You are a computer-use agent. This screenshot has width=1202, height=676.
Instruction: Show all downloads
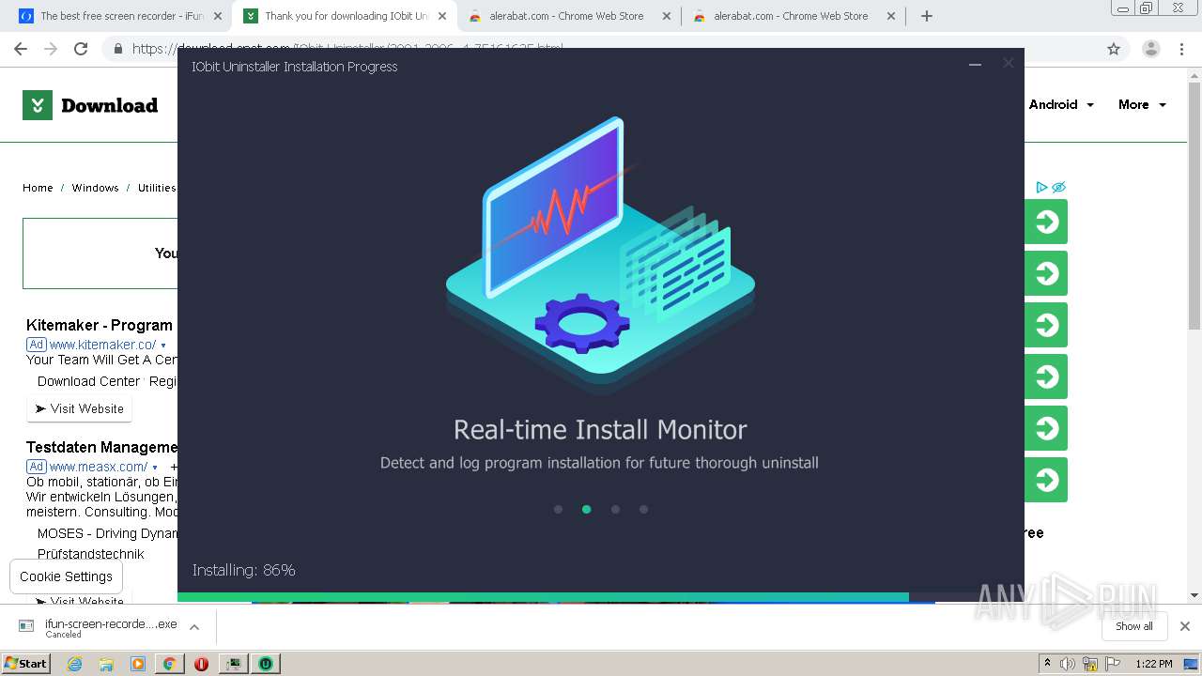1134,626
